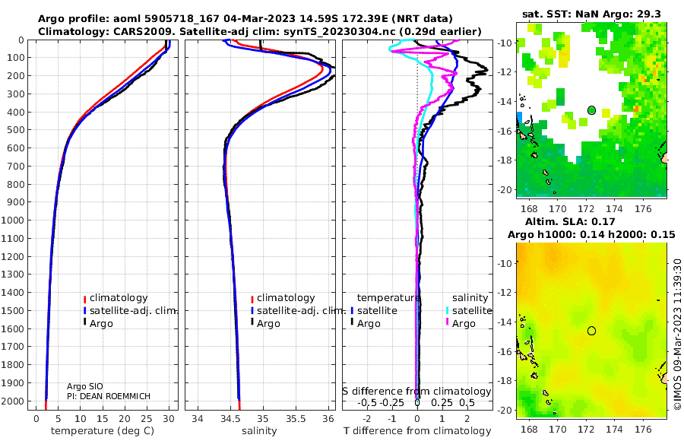Click 'temperature' legend heading in difference plot
This screenshot has height=441, width=684.
pos(388,298)
